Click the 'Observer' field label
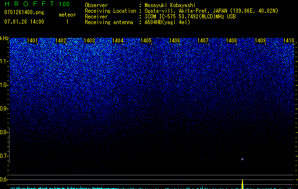 [96, 5]
